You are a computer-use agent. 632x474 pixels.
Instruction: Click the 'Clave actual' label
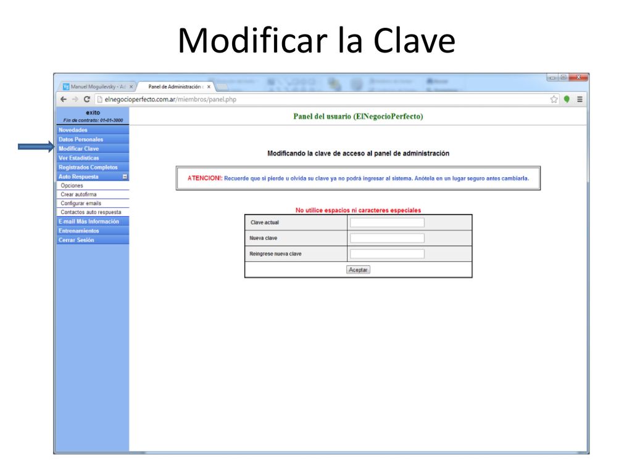coord(264,222)
